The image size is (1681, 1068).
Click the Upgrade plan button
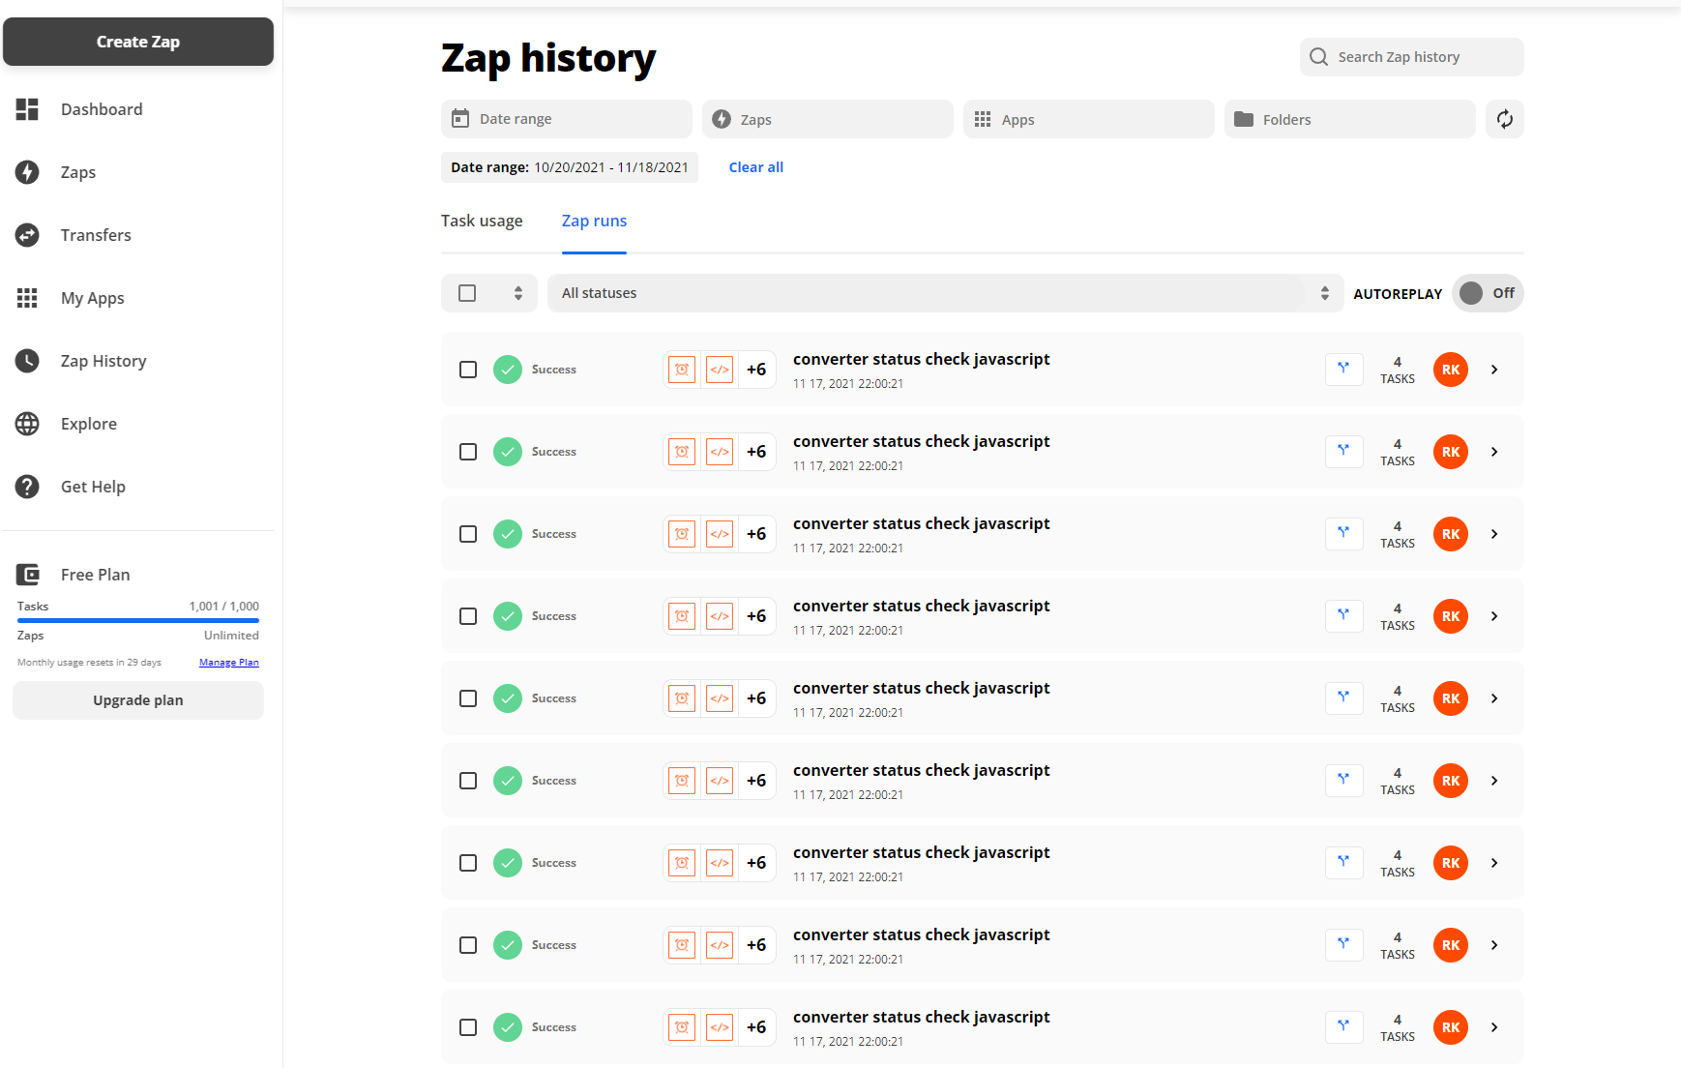coord(138,700)
